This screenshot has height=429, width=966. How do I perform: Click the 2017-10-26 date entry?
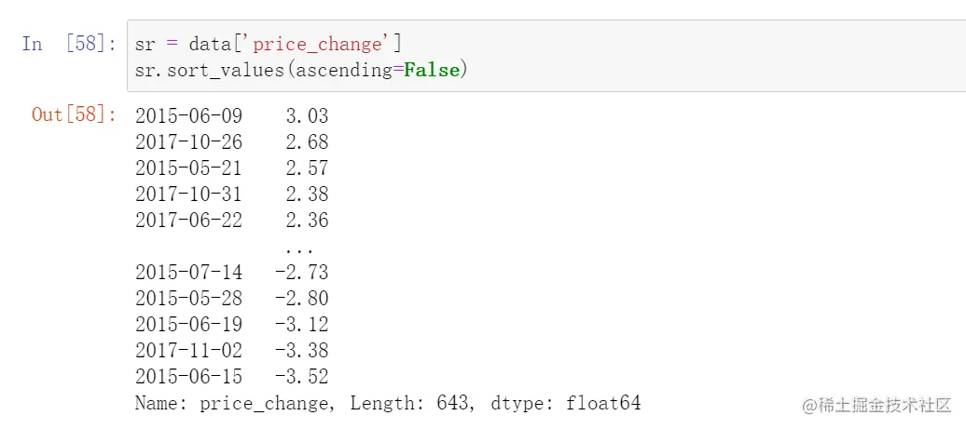click(188, 142)
